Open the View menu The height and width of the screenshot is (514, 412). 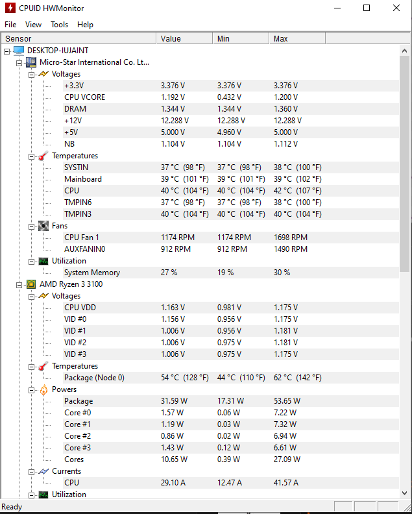click(33, 25)
